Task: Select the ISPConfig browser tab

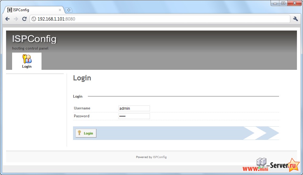Action: [x=34, y=10]
